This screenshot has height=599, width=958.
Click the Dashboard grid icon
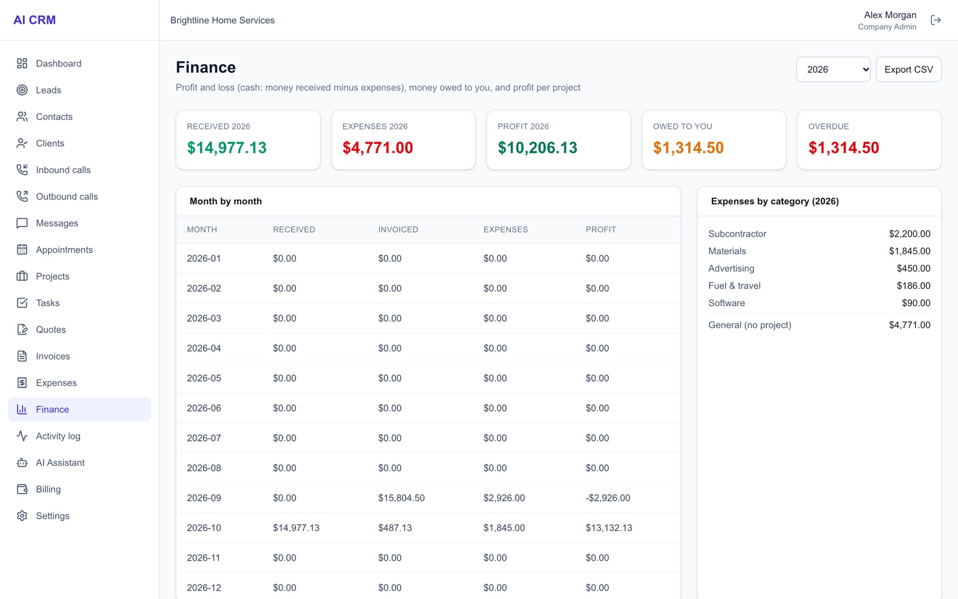tap(22, 63)
